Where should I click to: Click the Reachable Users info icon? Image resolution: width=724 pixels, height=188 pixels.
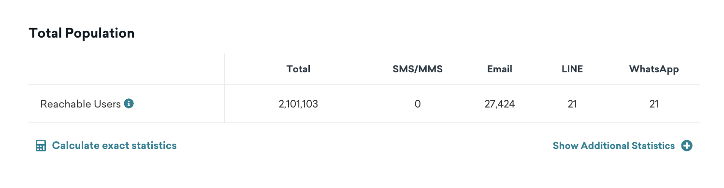pyautogui.click(x=129, y=104)
